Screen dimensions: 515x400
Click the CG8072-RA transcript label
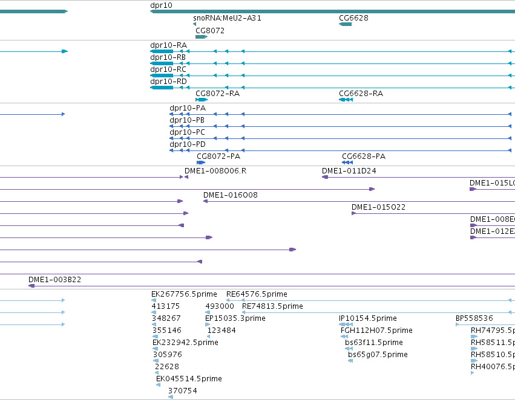217,94
